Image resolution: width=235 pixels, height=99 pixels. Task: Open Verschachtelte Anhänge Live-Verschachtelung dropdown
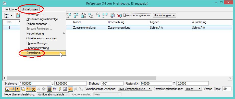coord(135,89)
